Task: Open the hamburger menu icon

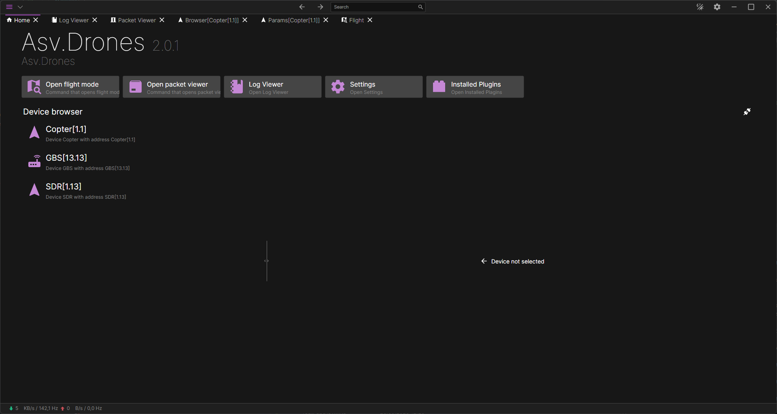Action: (x=9, y=7)
